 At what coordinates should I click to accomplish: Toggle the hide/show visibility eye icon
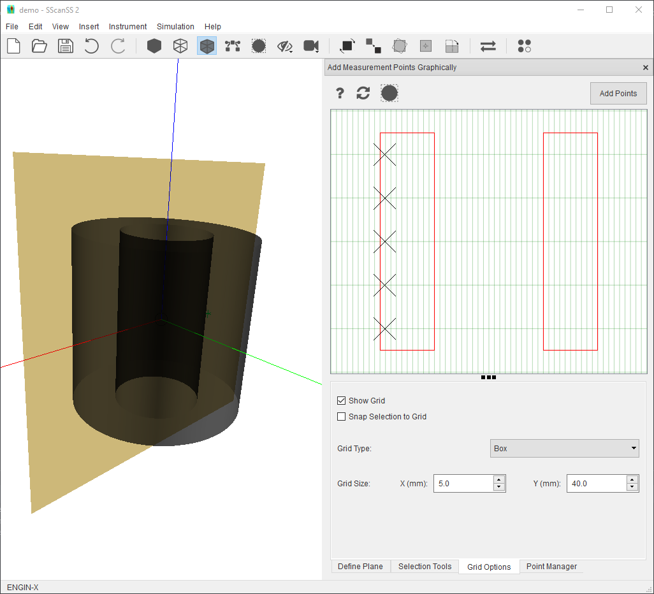(x=284, y=46)
